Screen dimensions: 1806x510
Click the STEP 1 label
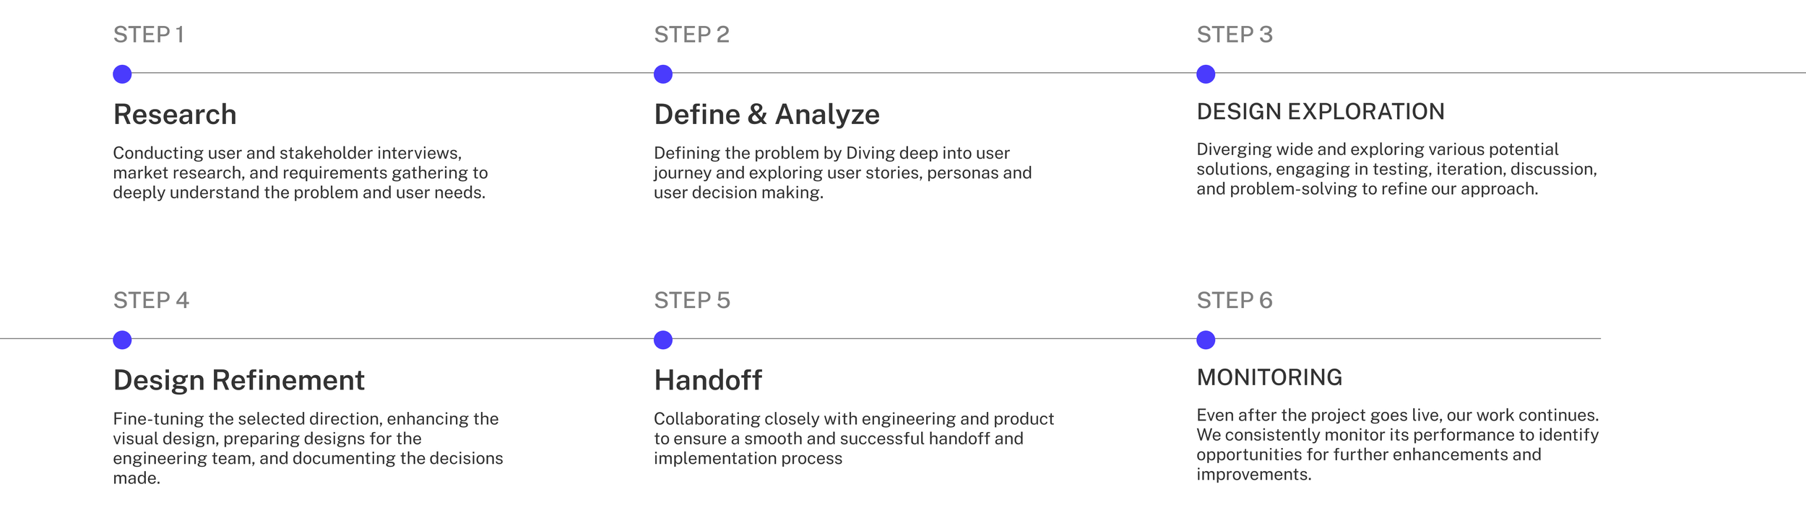tap(149, 35)
